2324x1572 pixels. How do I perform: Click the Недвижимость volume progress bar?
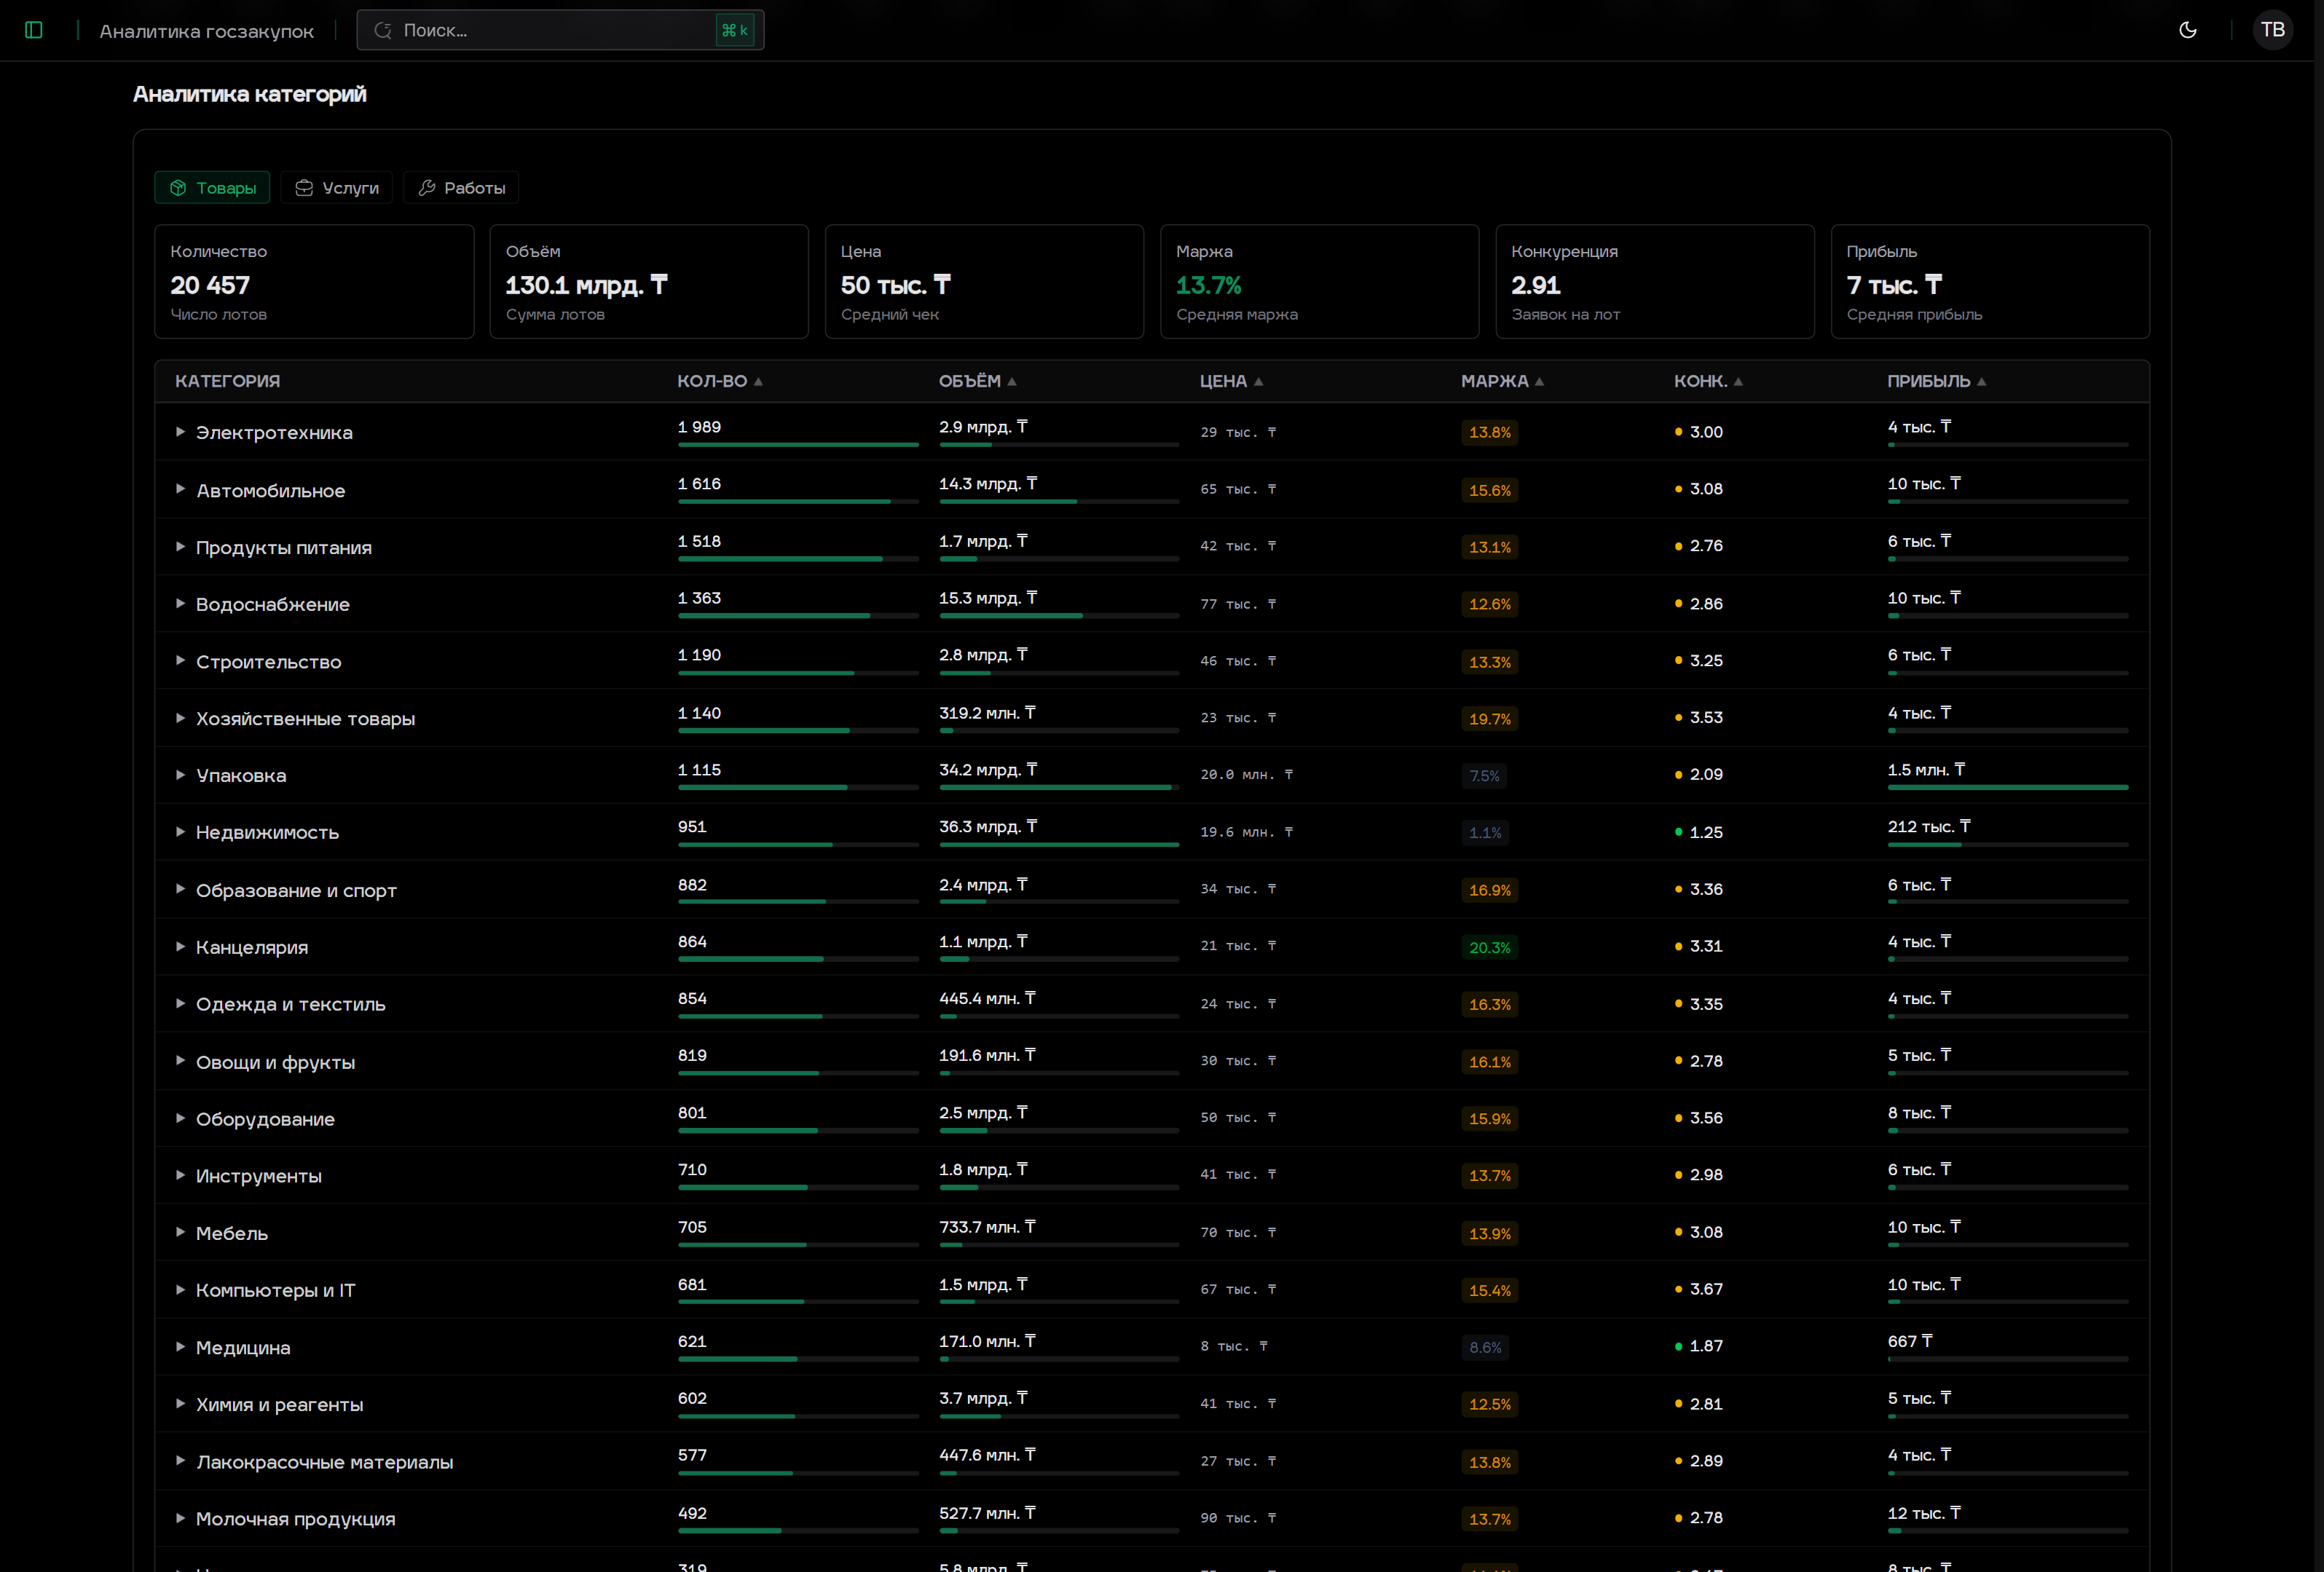(1058, 845)
